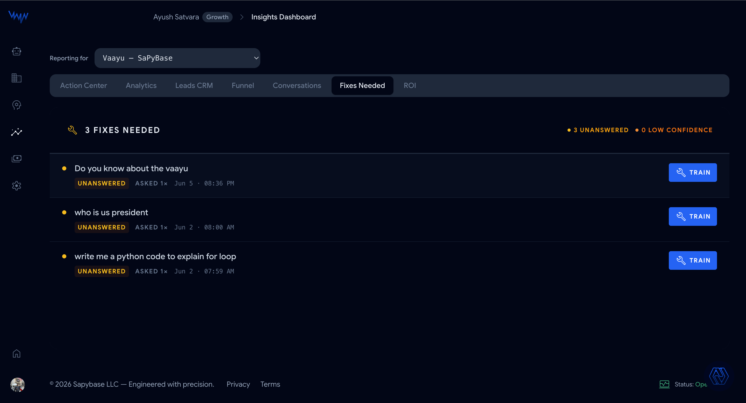Screen dimensions: 746x403
Task: Click the Insights Dashboard breadcrumb title
Action: 284,17
